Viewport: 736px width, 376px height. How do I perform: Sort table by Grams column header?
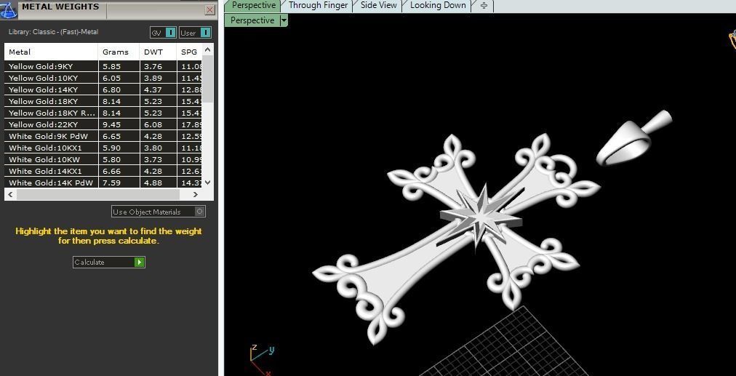click(119, 52)
